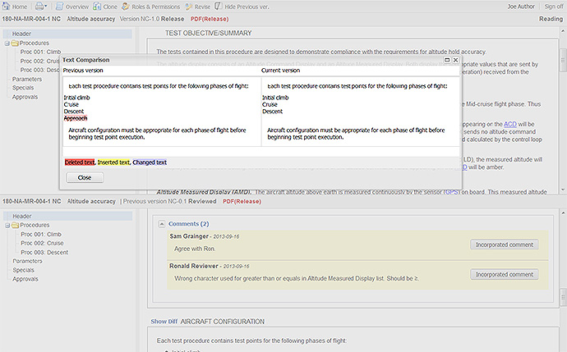Click the Joe Author user name
The width and height of the screenshot is (567, 352).
click(x=521, y=7)
